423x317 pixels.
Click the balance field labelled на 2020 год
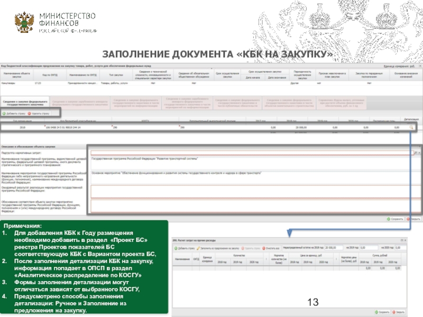pos(401,247)
